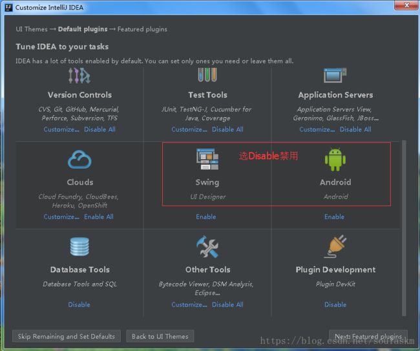Click the Version Controls heading
Image resolution: width=420 pixels, height=351 pixels.
tap(79, 95)
